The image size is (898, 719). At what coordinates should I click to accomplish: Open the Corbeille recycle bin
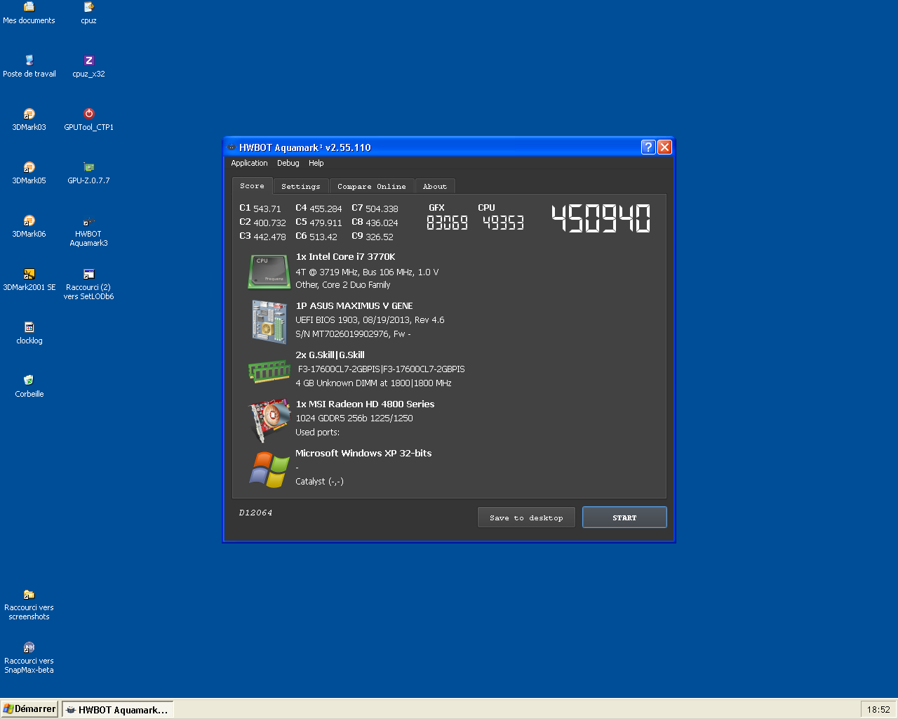(x=29, y=386)
